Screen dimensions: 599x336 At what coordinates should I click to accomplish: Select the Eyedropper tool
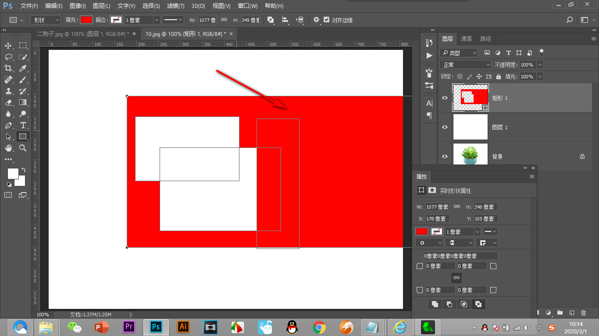coord(23,68)
